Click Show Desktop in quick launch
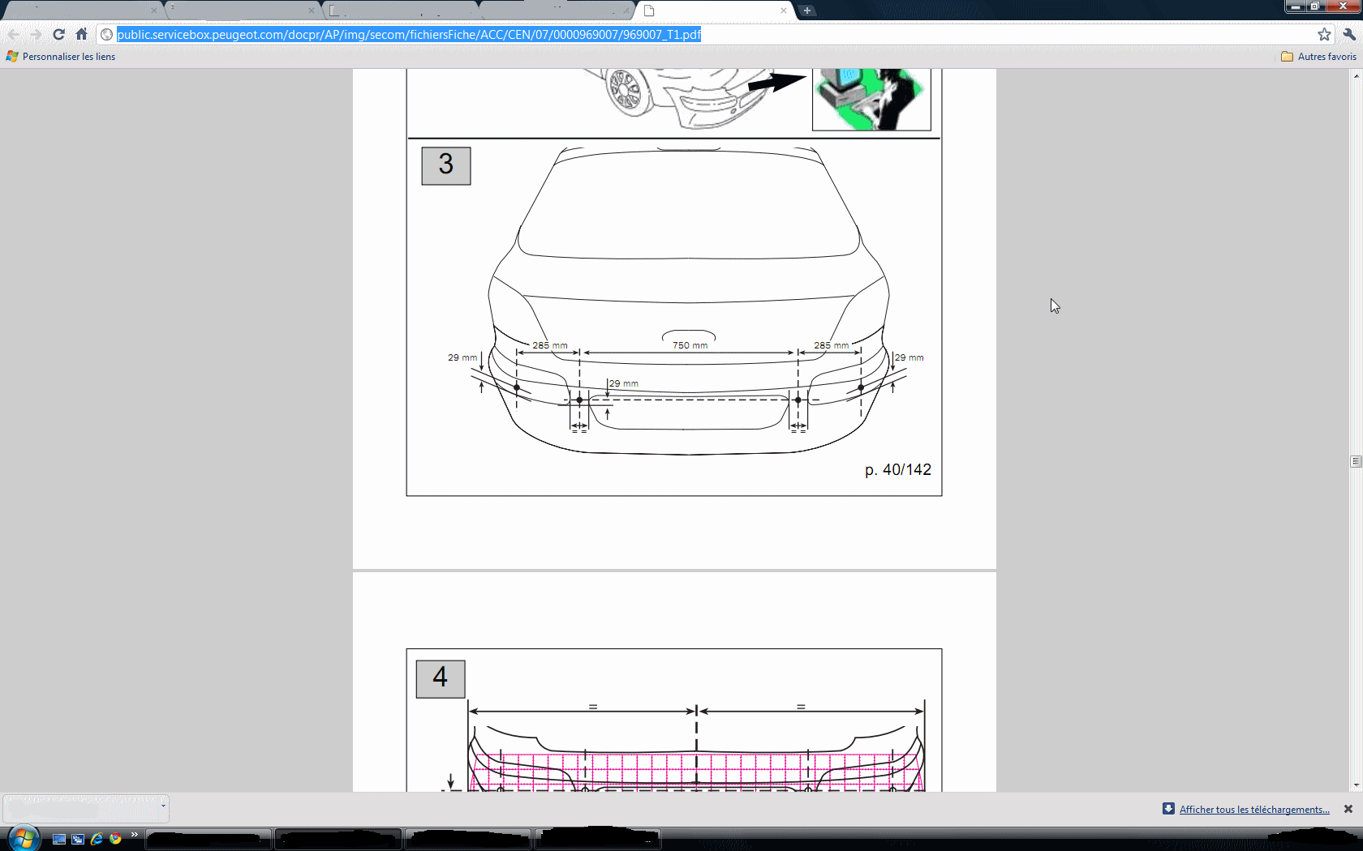The height and width of the screenshot is (851, 1363). coord(59,839)
